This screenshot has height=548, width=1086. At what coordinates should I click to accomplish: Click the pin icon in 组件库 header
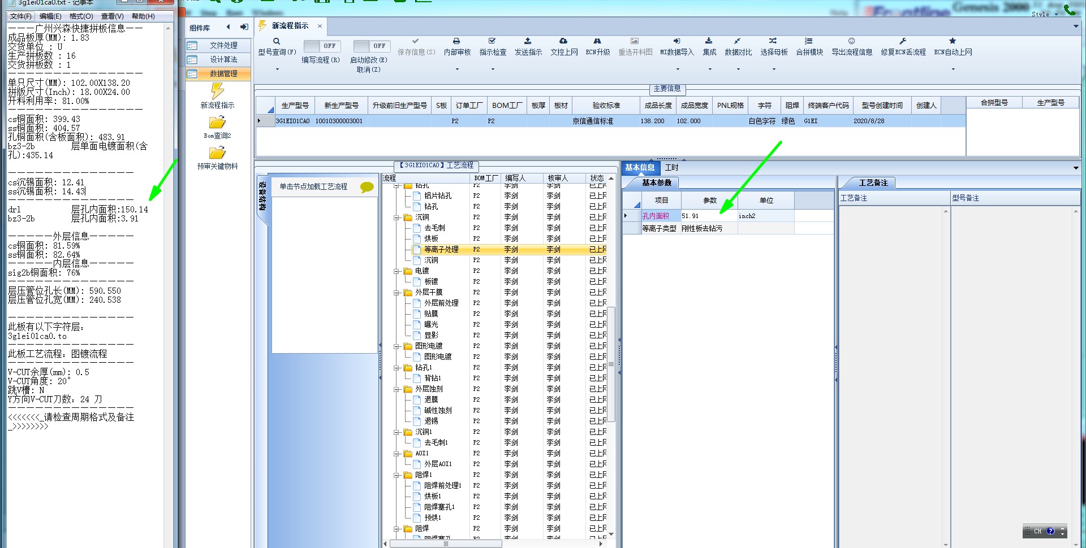coord(244,27)
